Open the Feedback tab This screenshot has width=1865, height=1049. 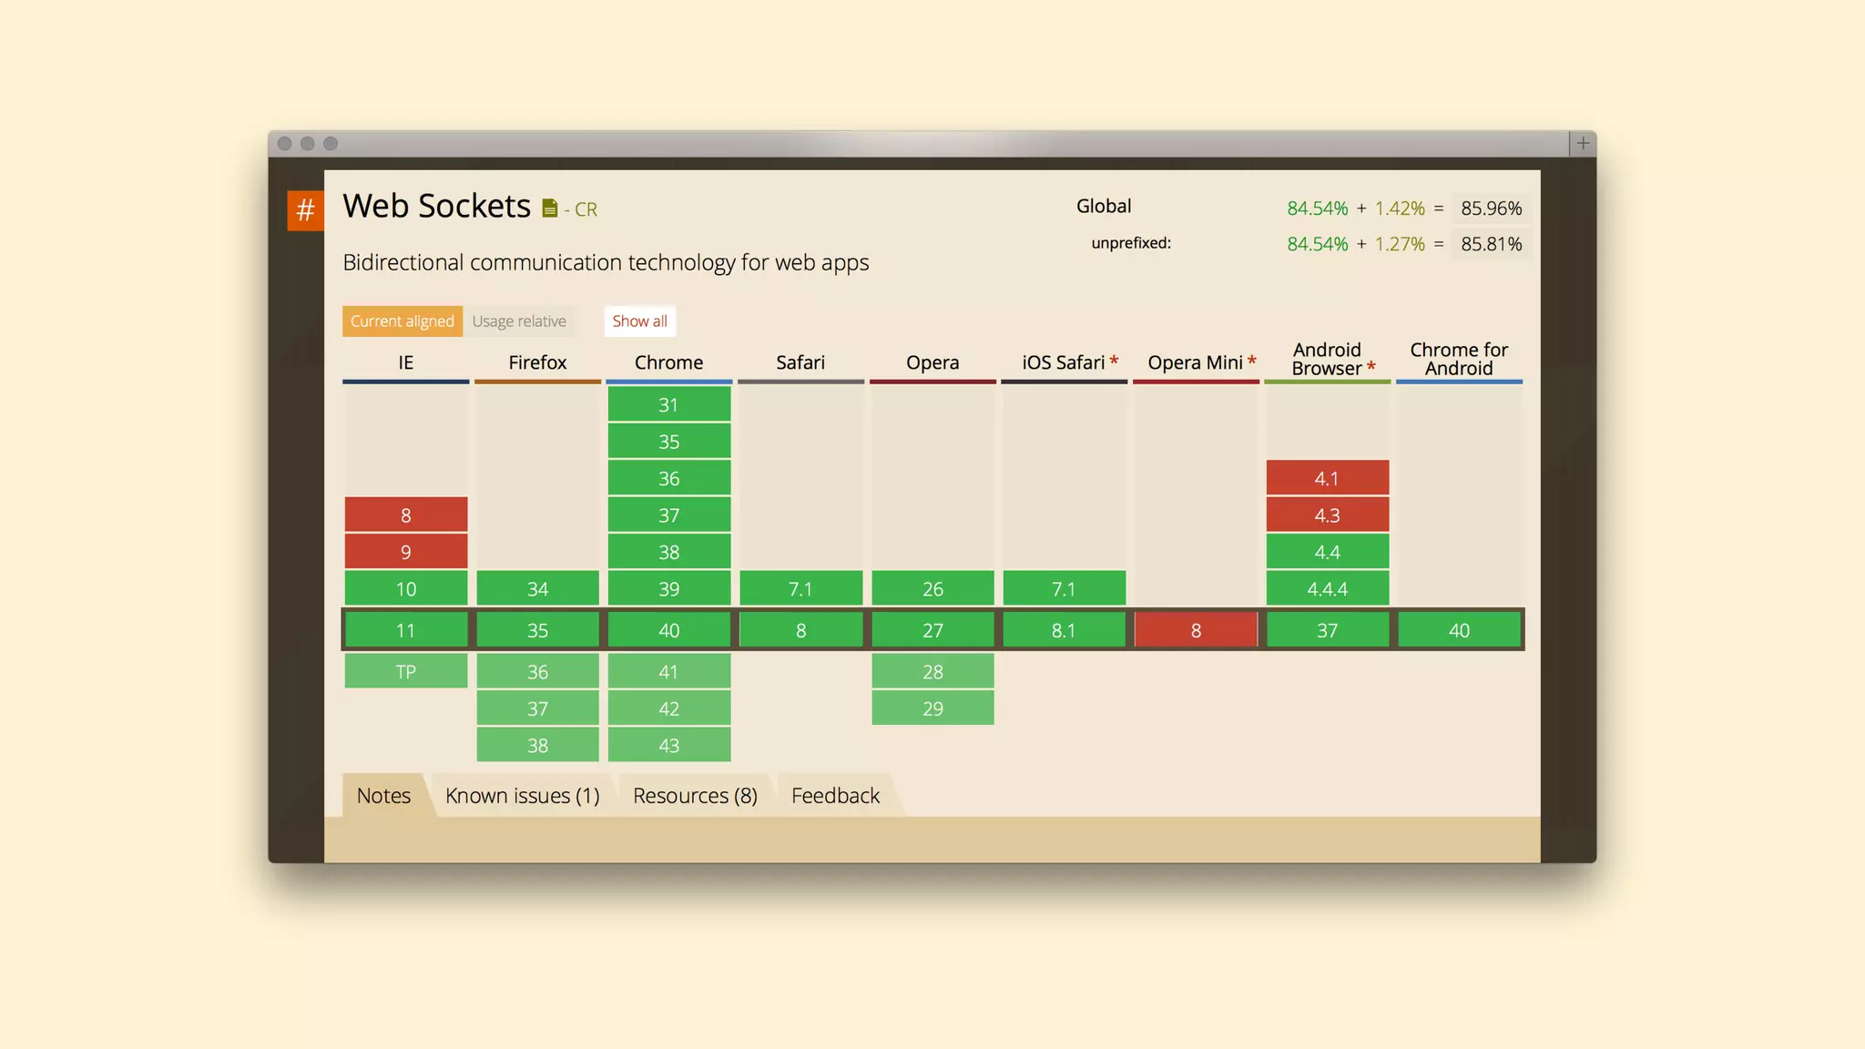[x=835, y=796]
